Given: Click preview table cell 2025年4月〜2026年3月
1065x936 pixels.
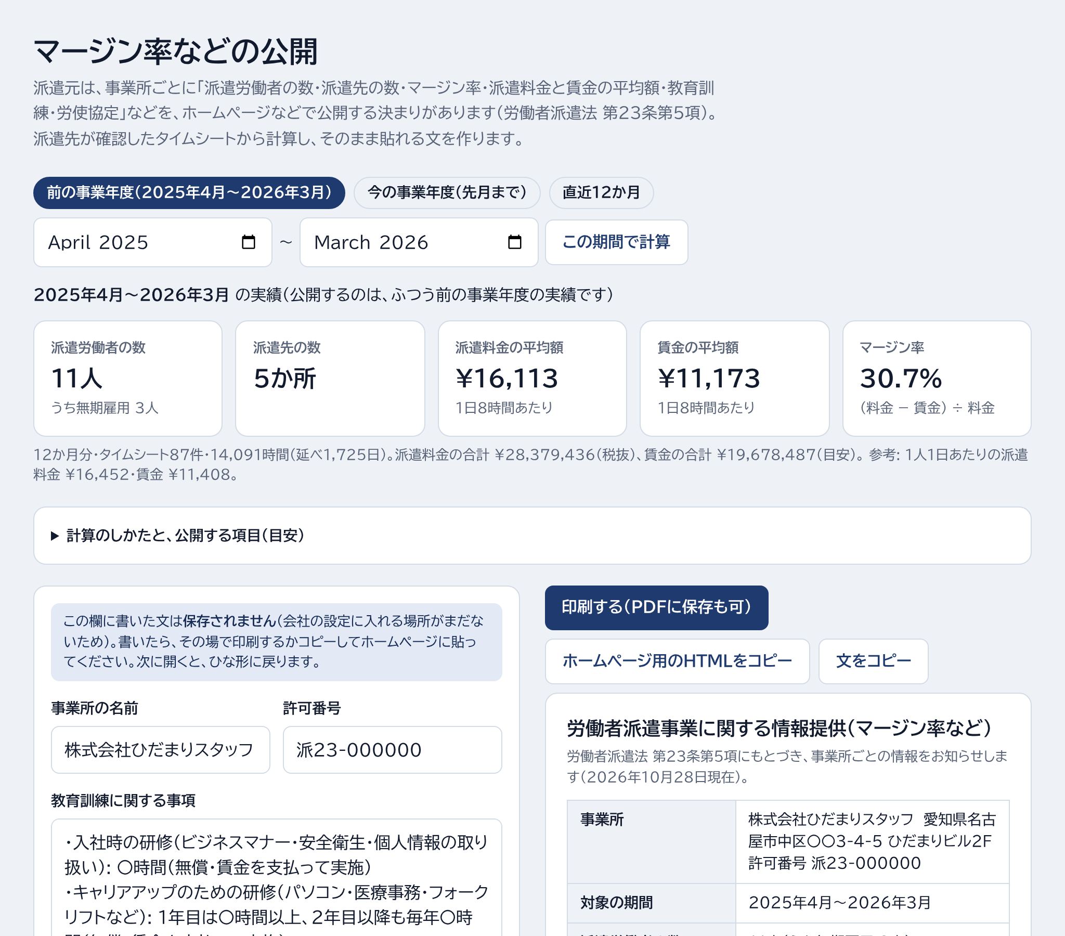Looking at the screenshot, I should [x=839, y=903].
